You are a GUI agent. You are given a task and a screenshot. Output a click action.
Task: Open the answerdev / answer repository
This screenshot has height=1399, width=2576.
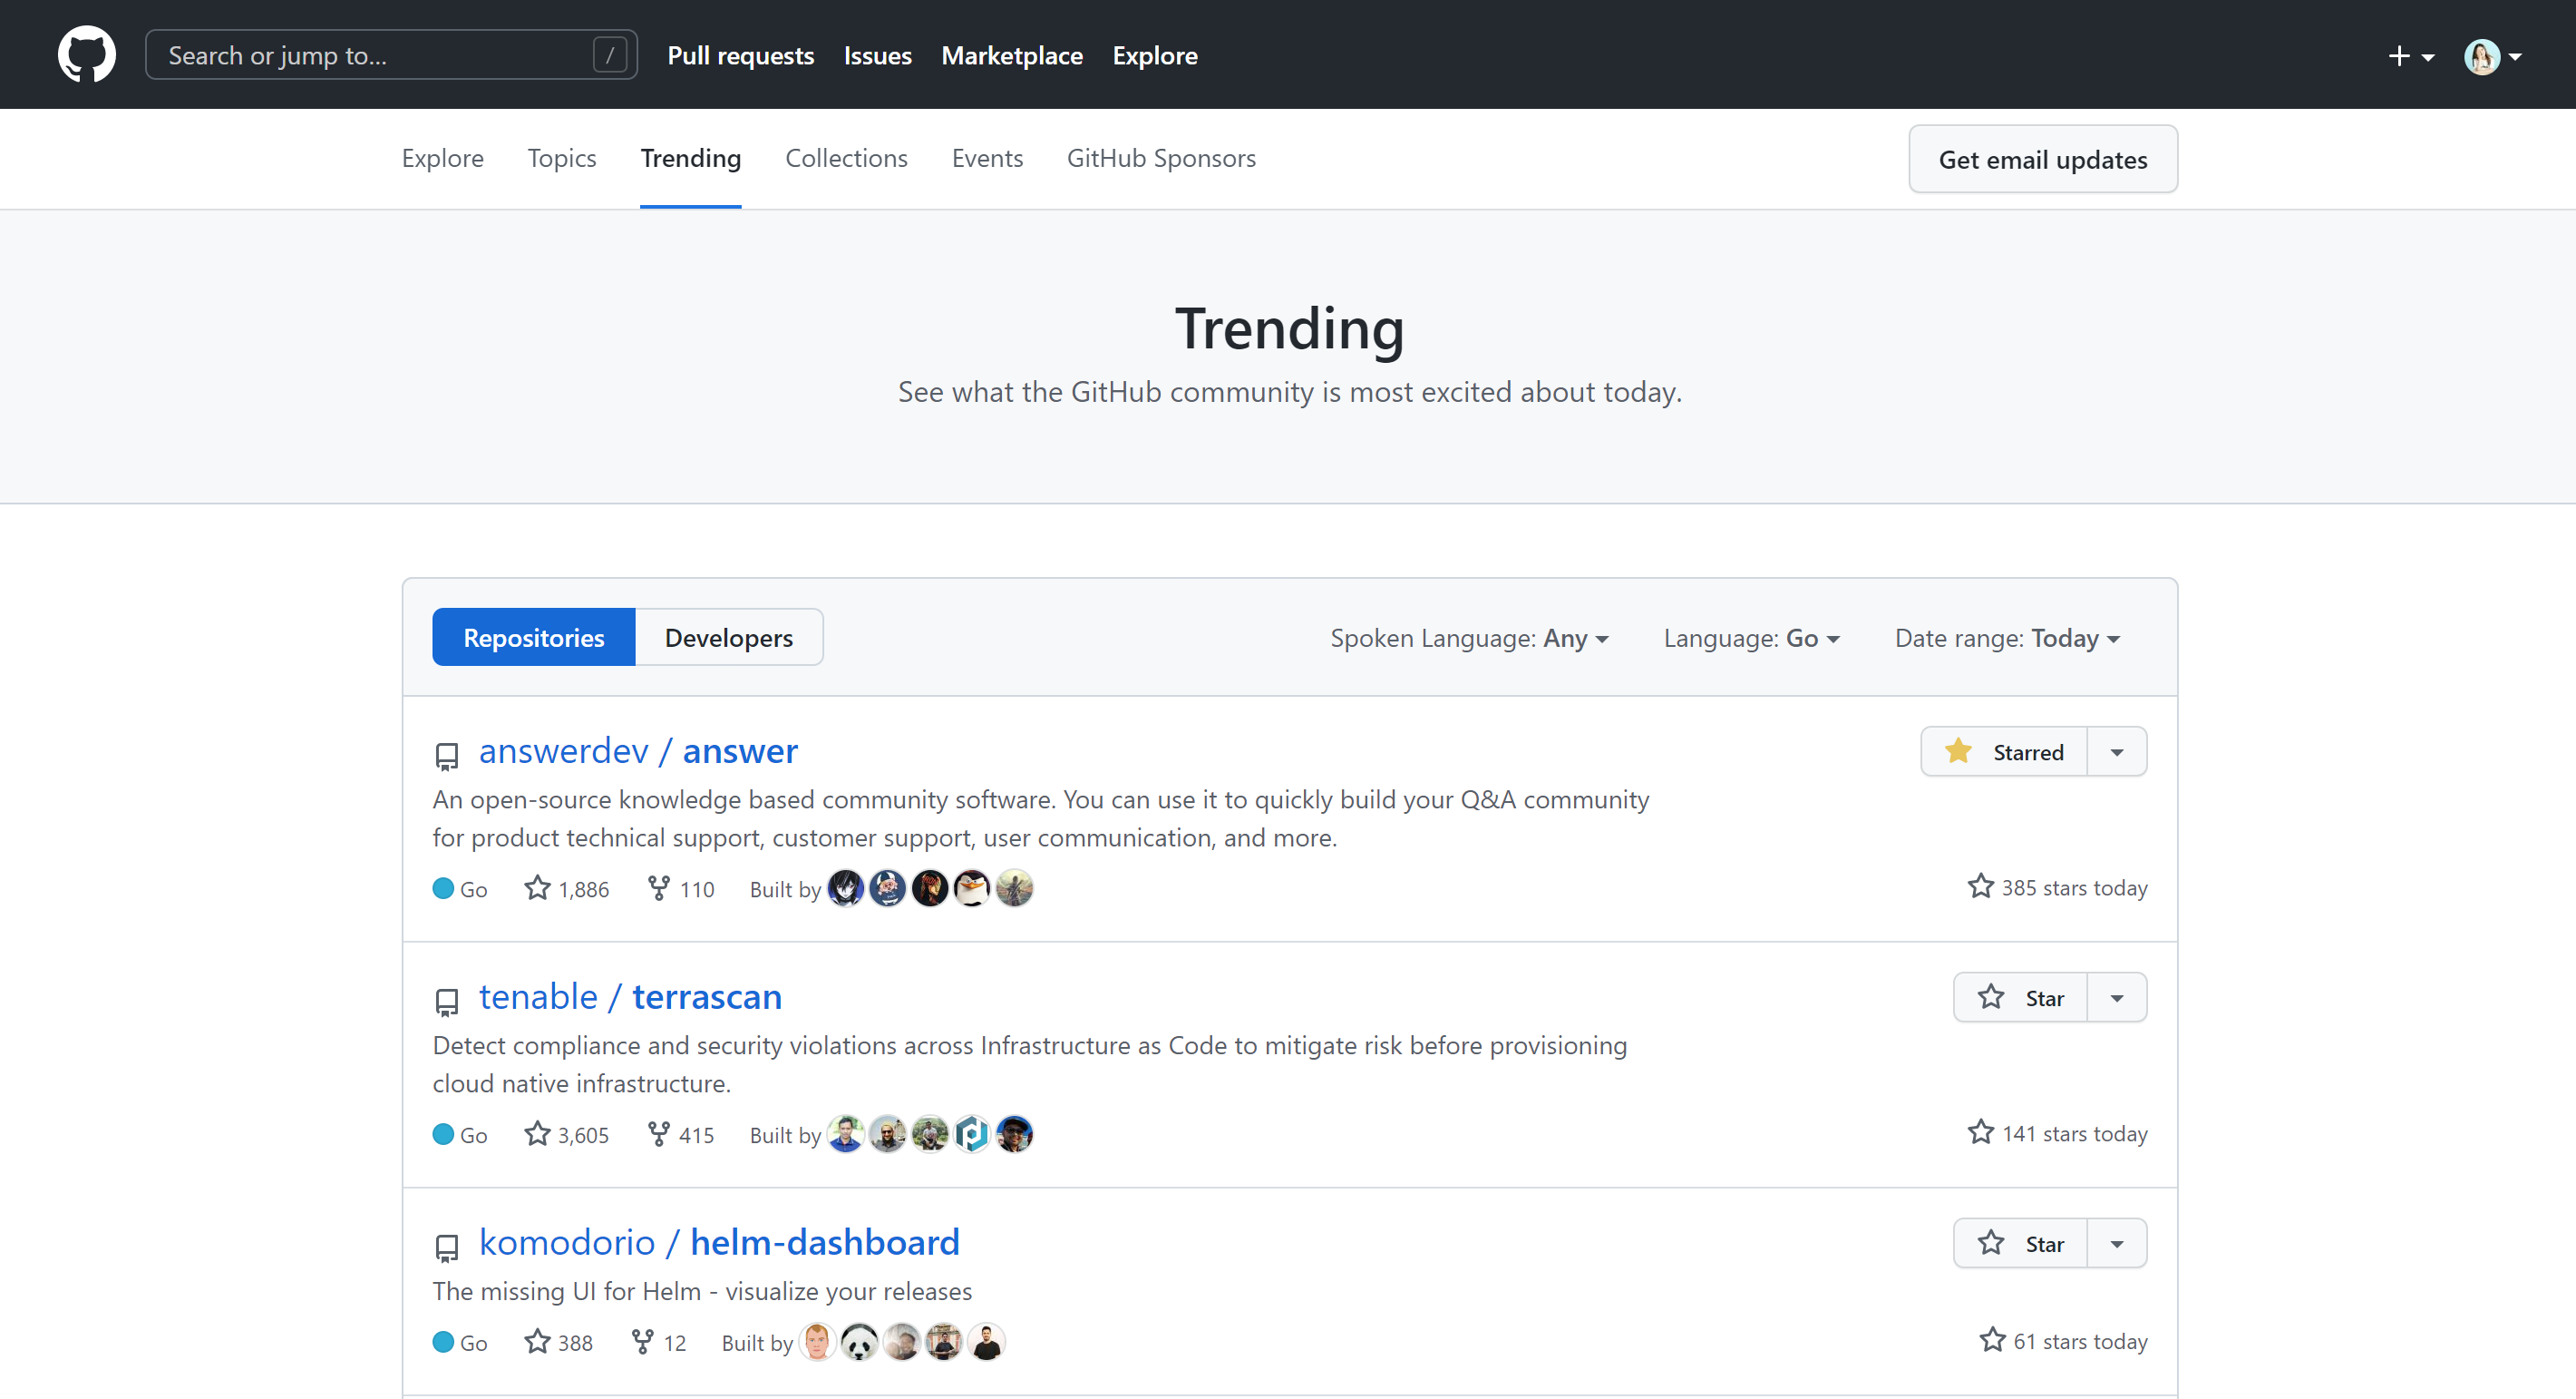coord(638,750)
